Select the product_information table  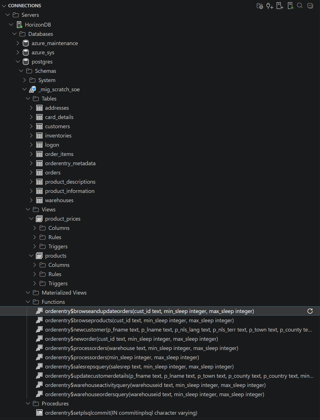point(70,191)
